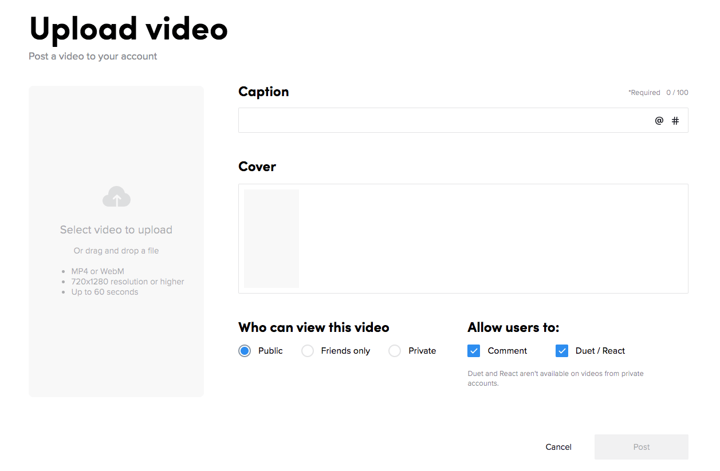Screen dimensions: 720x471
Task: Click the "Friends only" label text
Action: point(345,351)
